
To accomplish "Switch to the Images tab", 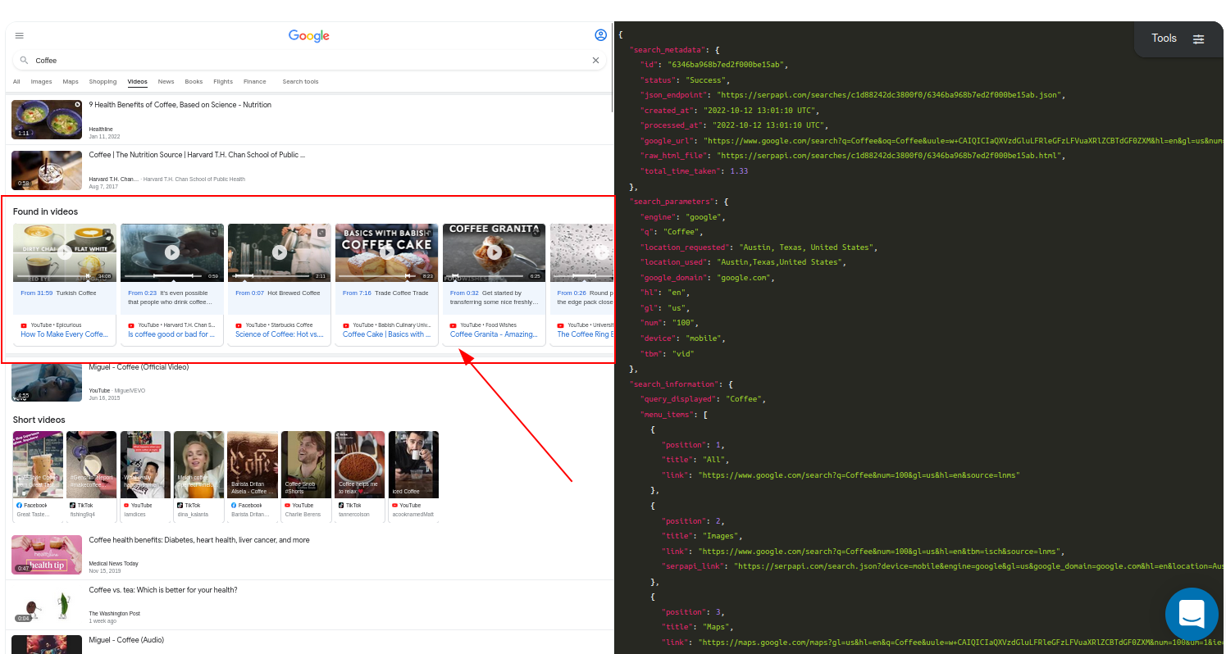I will [x=41, y=81].
